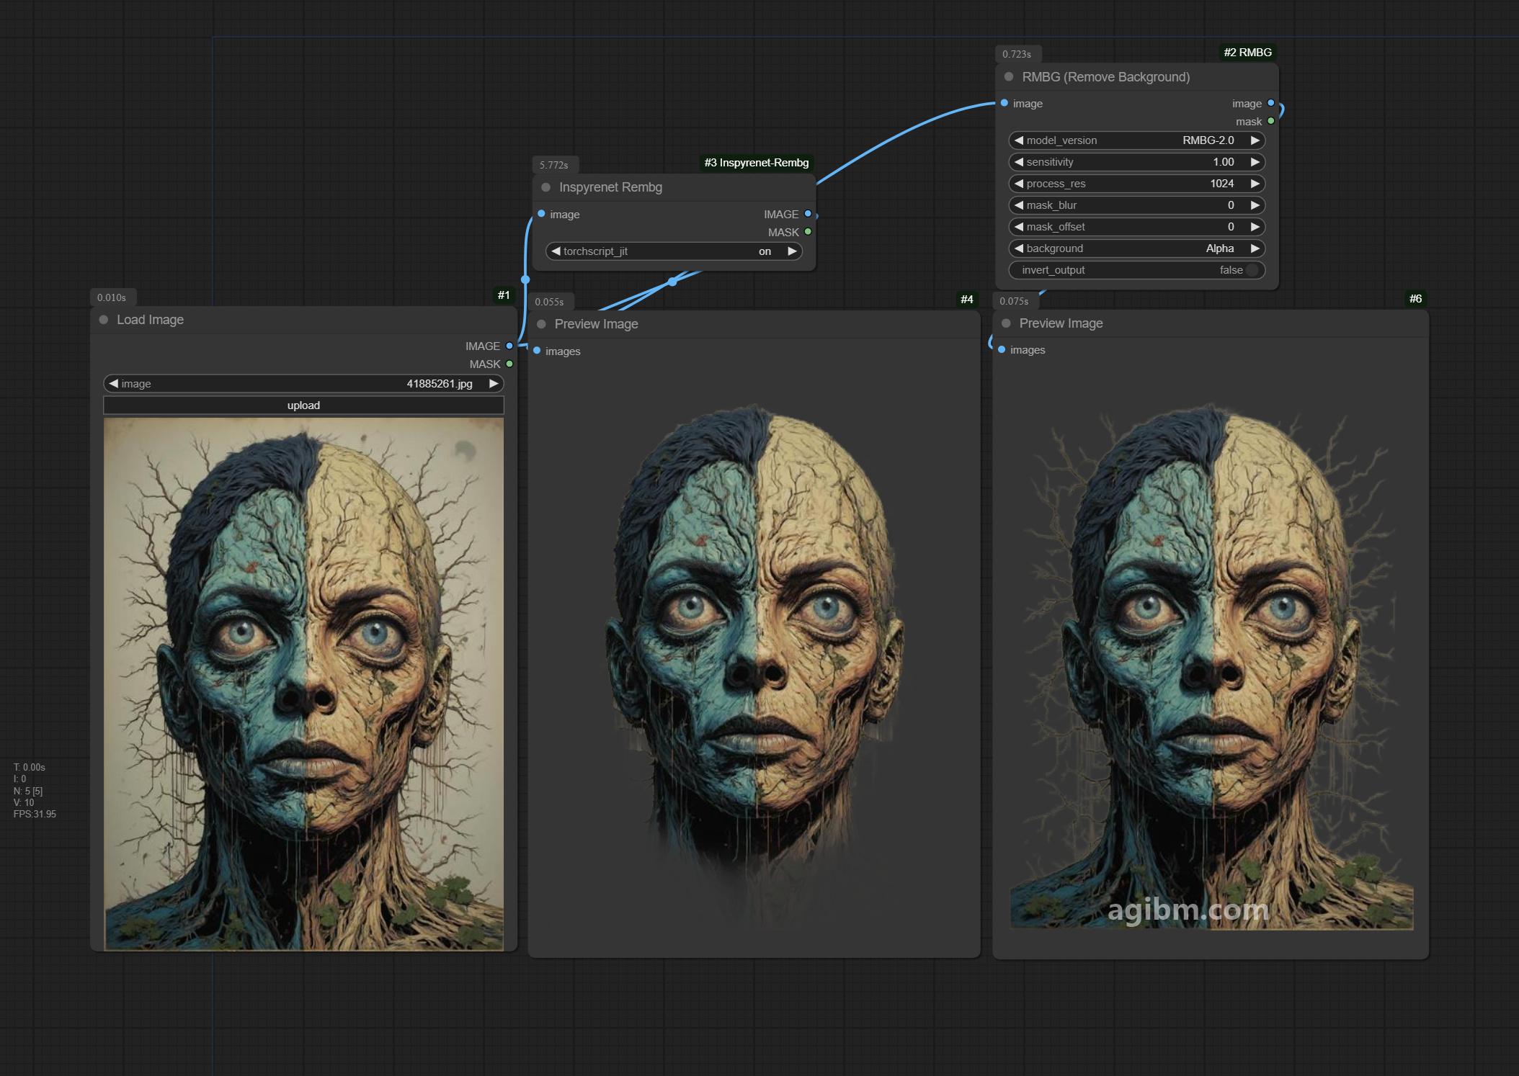Increase process_res value
The height and width of the screenshot is (1076, 1519).
[1255, 184]
